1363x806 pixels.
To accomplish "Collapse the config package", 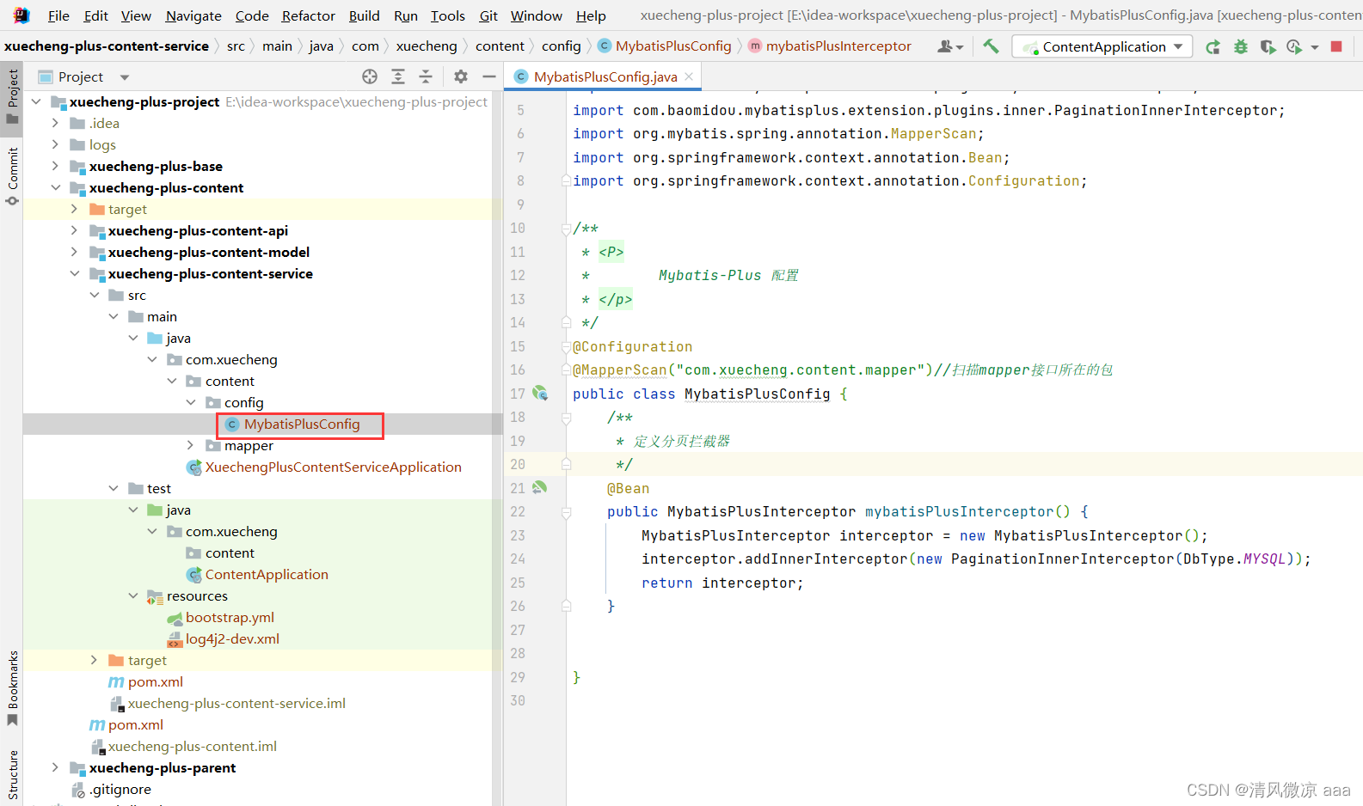I will click(x=191, y=402).
